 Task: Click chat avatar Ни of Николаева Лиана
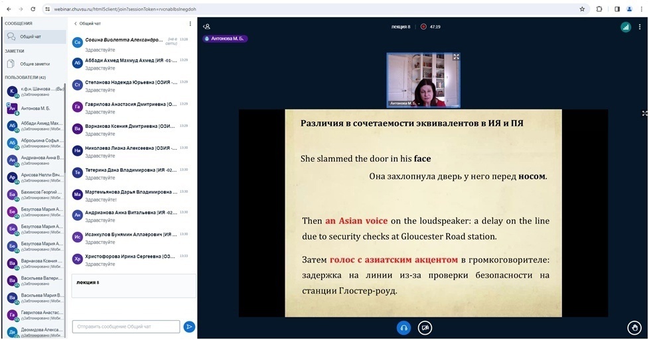(78, 150)
